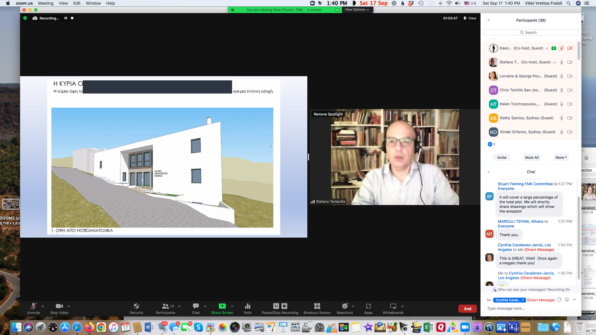Open the Reactions menu icon
Viewport: 596px width, 335px height.
pyautogui.click(x=344, y=306)
